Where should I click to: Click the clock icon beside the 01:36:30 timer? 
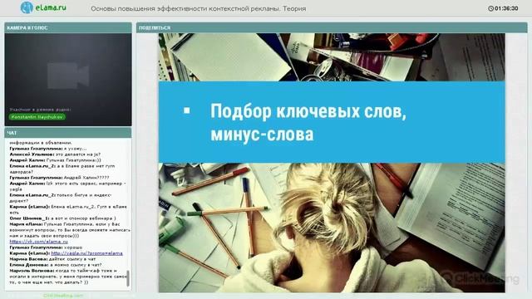[x=490, y=8]
